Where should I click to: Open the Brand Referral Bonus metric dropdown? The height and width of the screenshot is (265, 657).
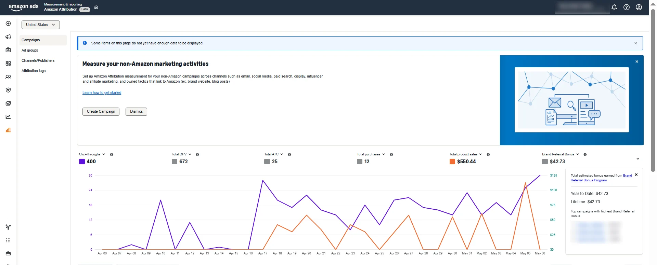[x=561, y=154]
